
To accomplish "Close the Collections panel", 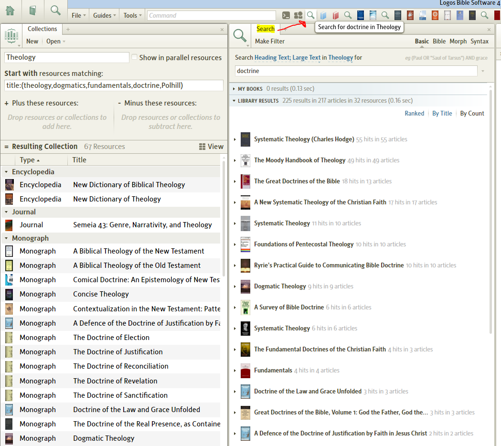I will pos(222,30).
